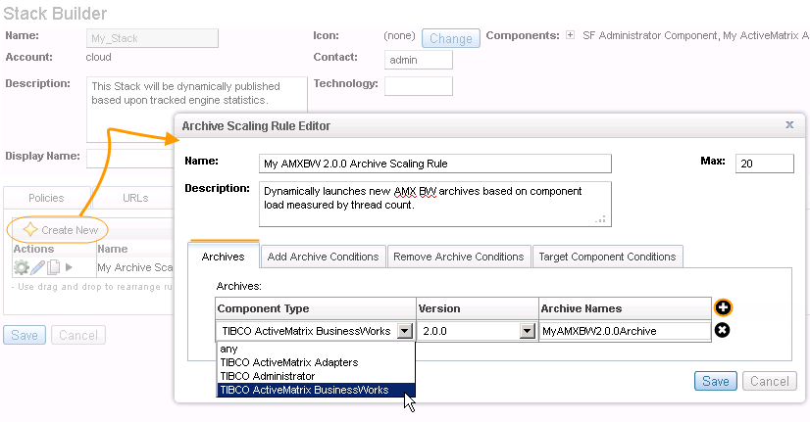Click the add archive row plus icon
Screen dimensions: 810x422
(725, 307)
